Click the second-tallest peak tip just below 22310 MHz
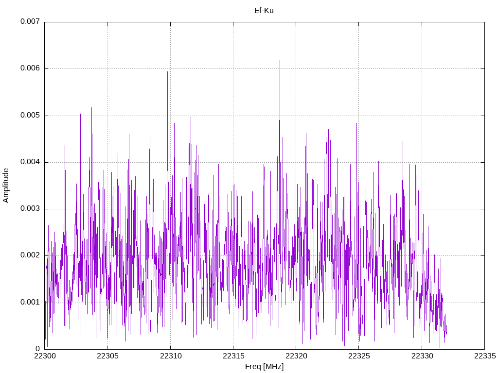Screen dimensions: 498x373 [x=167, y=72]
